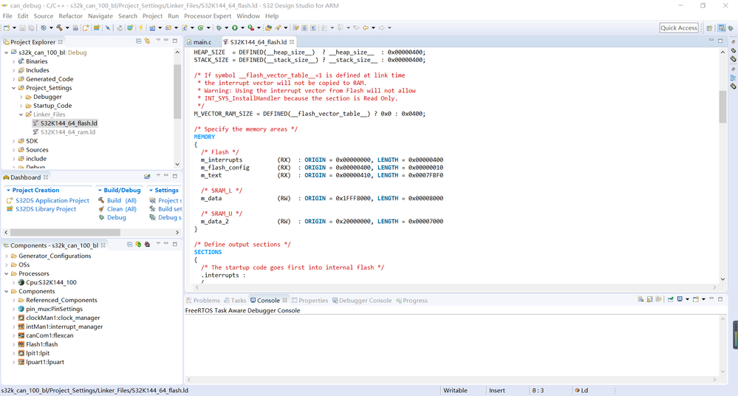This screenshot has height=396, width=738.
Task: Maximize the Components panel
Action: [174, 245]
